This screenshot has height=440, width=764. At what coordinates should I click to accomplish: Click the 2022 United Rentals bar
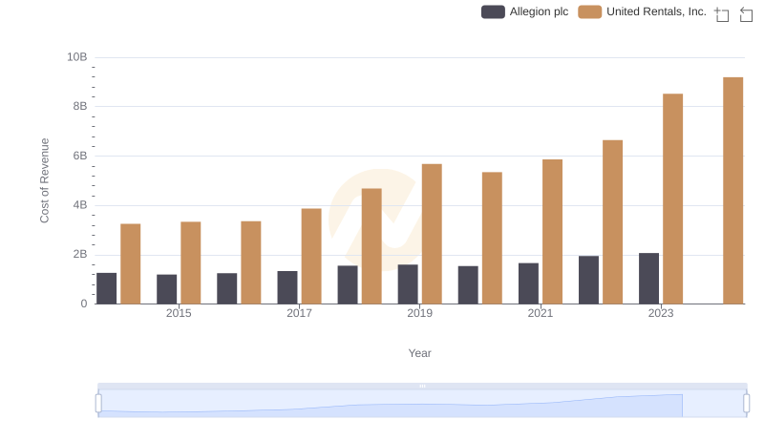click(x=612, y=222)
